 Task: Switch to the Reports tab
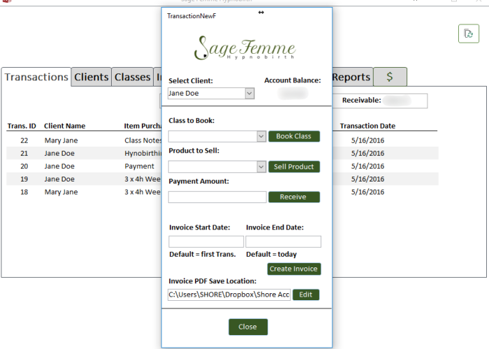pyautogui.click(x=351, y=77)
